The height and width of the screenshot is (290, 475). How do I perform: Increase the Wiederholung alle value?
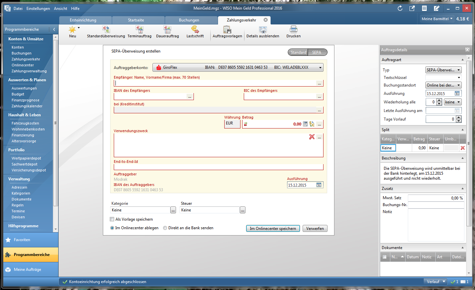[439, 100]
